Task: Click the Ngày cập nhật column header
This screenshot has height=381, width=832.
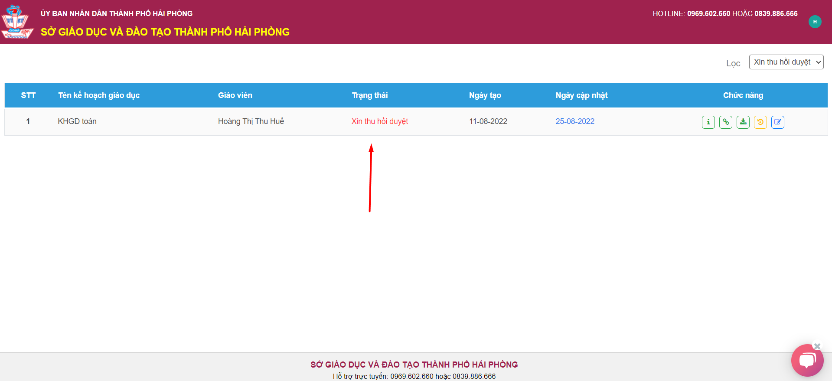Action: (x=581, y=95)
